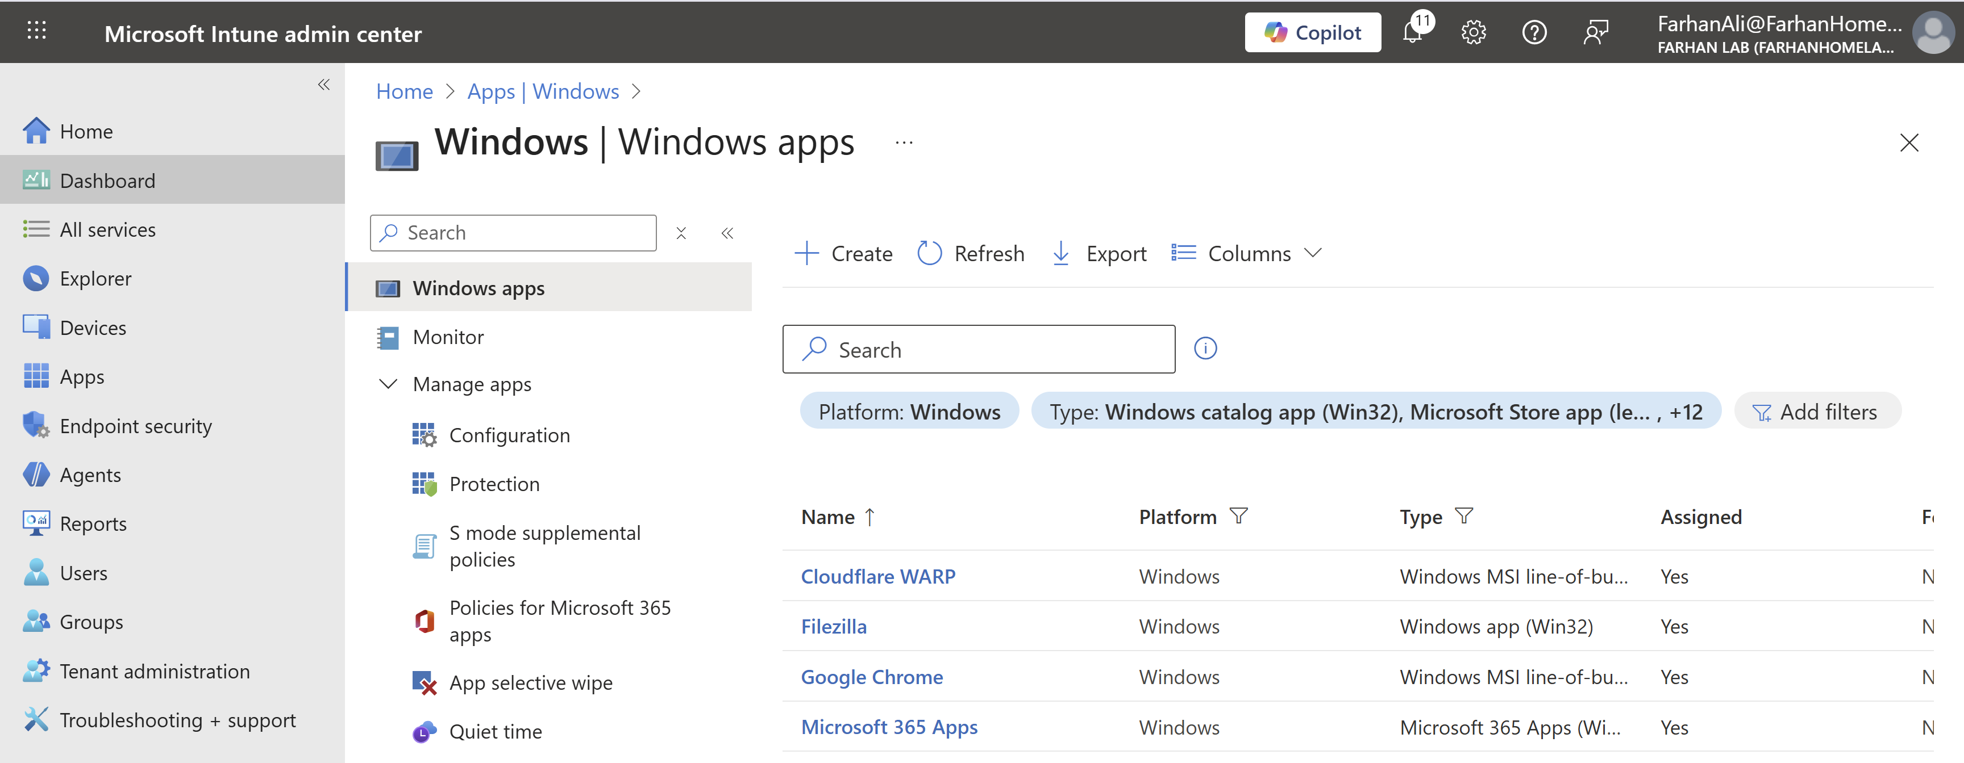Click the help question mark icon

(1534, 33)
